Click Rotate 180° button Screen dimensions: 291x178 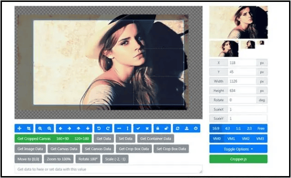[x=88, y=159]
